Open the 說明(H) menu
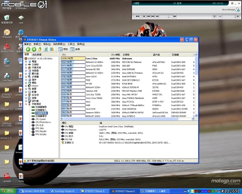Screen dimensions: 242x194 point(81,44)
